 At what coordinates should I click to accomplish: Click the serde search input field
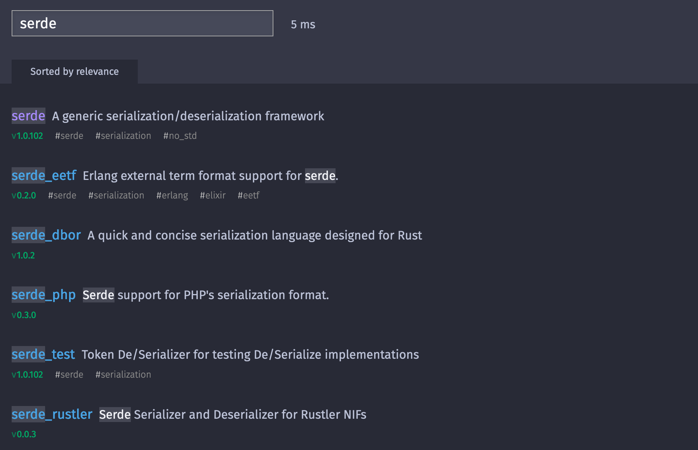pyautogui.click(x=142, y=23)
